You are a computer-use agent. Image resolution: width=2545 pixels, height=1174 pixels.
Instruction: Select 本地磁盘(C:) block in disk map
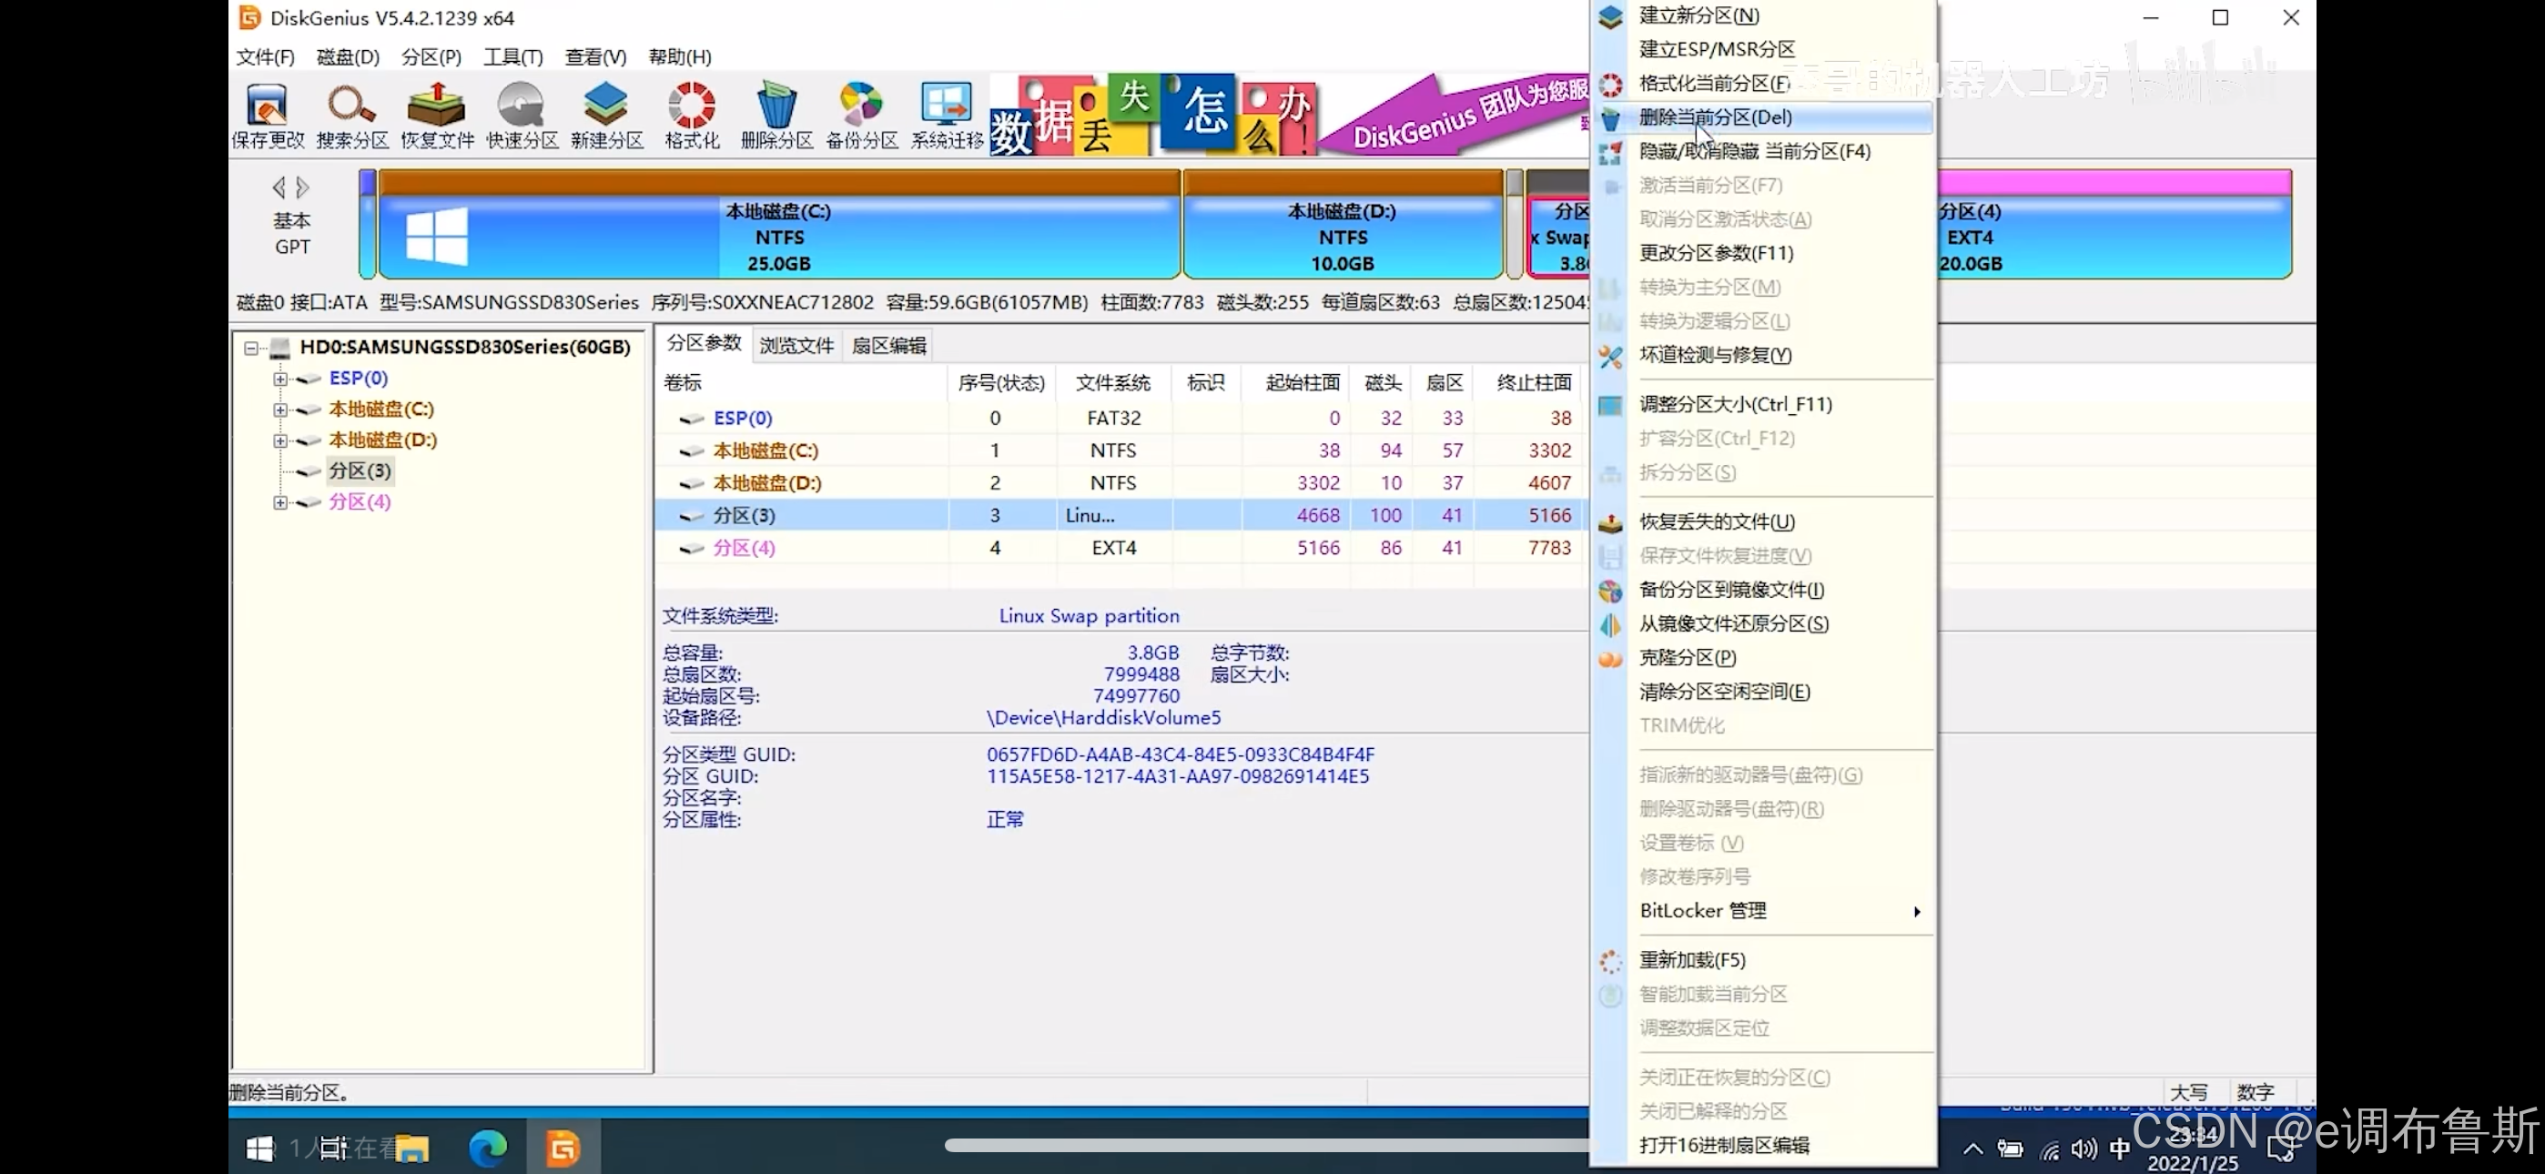pos(779,226)
